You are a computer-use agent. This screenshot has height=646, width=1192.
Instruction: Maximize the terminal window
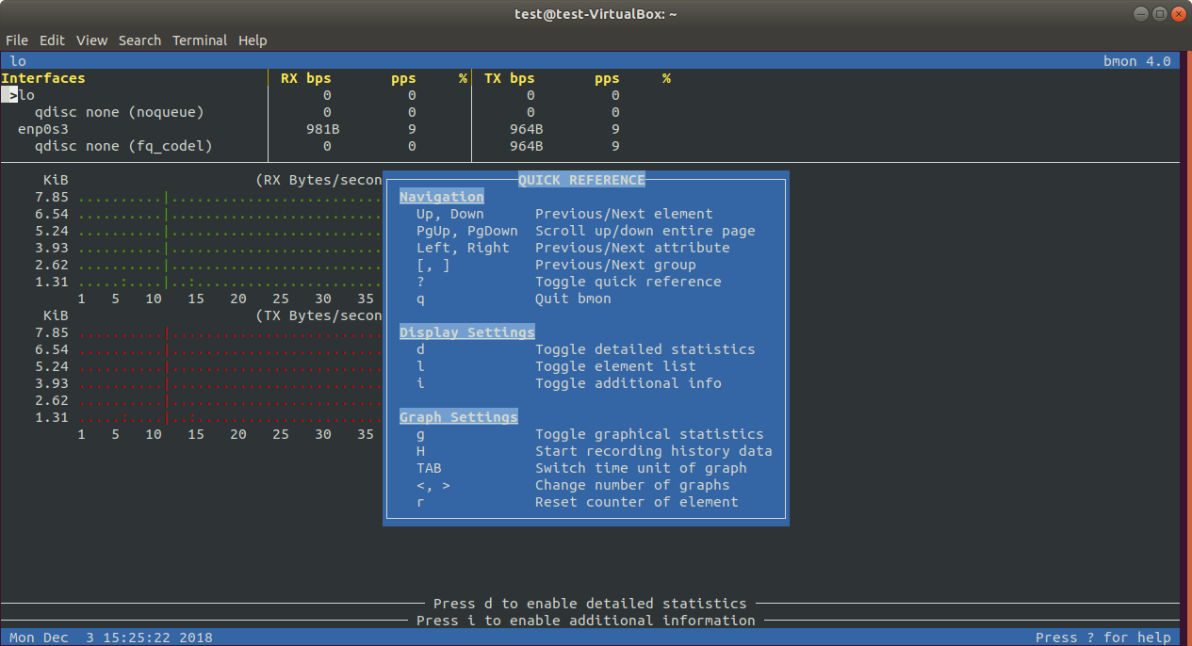1160,13
